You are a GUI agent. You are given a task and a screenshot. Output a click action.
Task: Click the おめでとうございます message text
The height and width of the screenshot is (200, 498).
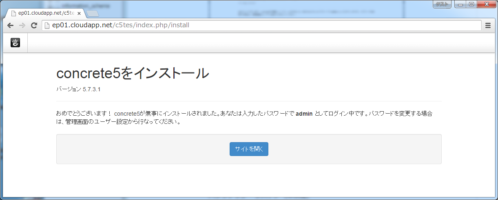click(x=244, y=117)
